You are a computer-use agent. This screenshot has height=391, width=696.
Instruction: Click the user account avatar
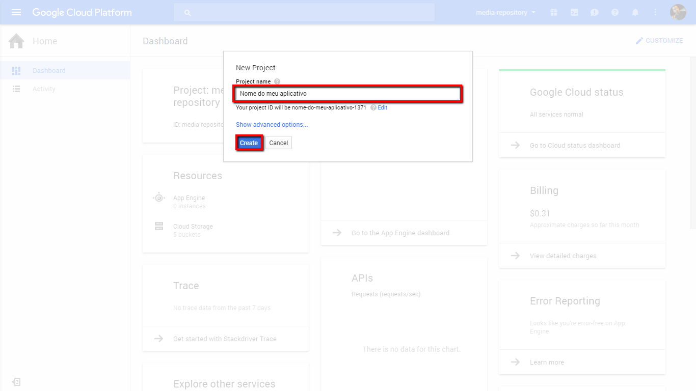678,12
